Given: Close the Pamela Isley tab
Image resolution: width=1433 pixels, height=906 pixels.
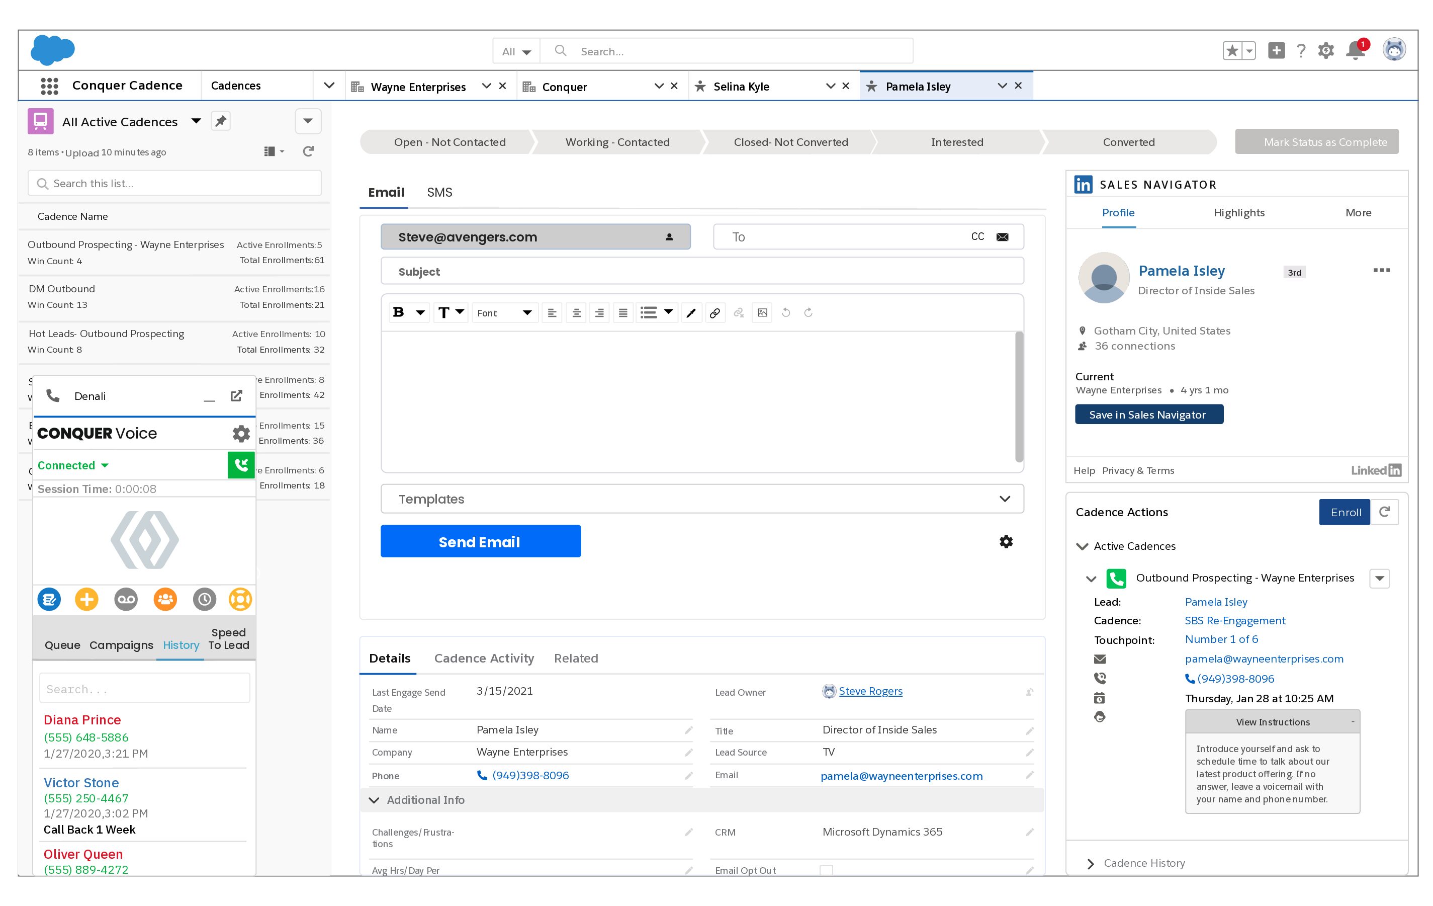Looking at the screenshot, I should point(1018,86).
